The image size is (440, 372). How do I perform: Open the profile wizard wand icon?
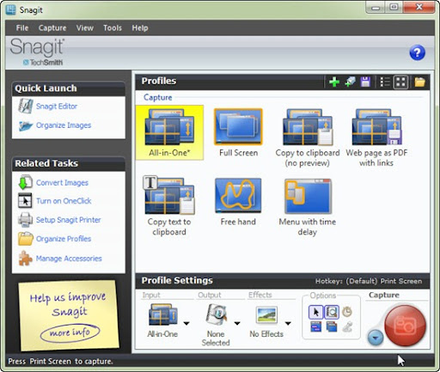[350, 82]
